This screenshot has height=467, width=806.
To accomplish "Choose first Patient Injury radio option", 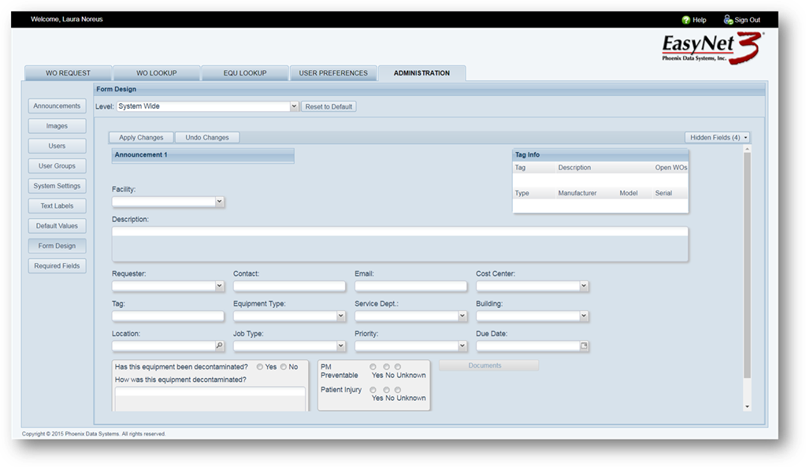I will 373,390.
